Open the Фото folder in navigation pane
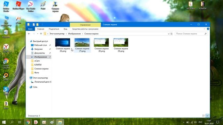223x125 pixels. pos(37,73)
